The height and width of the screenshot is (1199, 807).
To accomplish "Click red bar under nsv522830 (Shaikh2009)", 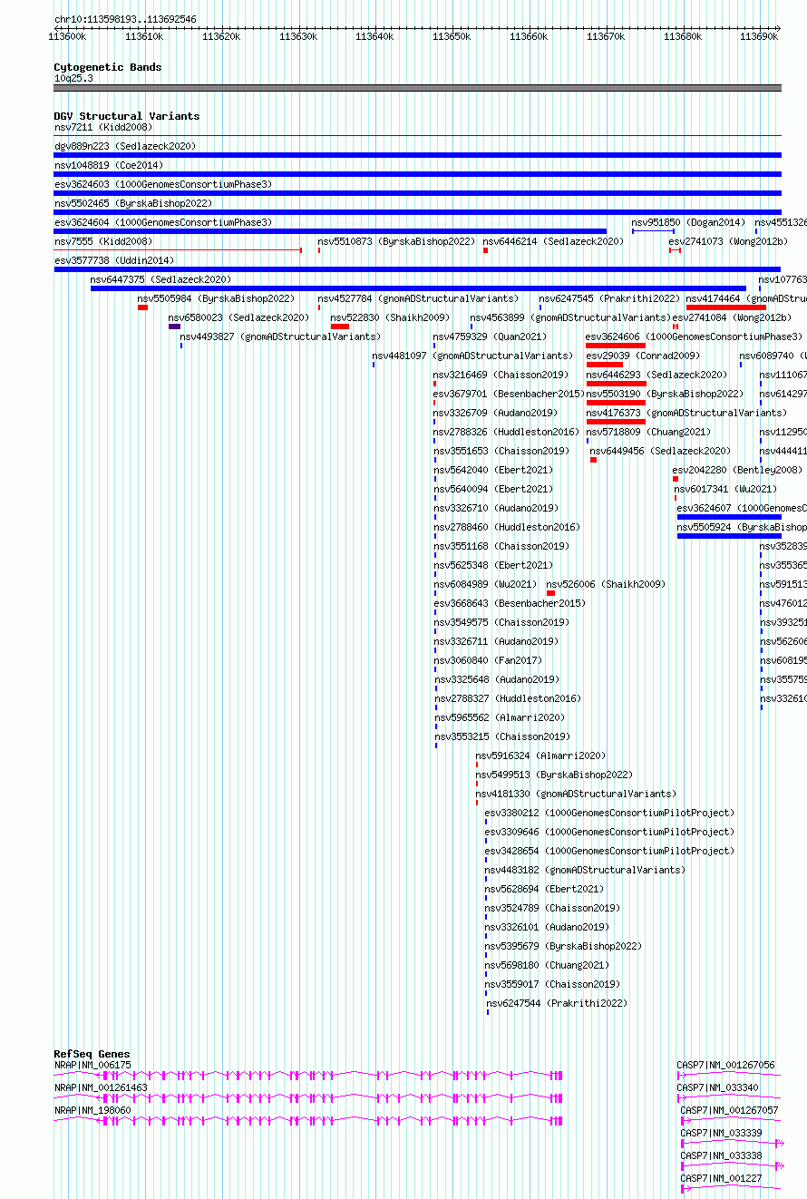I will point(340,327).
